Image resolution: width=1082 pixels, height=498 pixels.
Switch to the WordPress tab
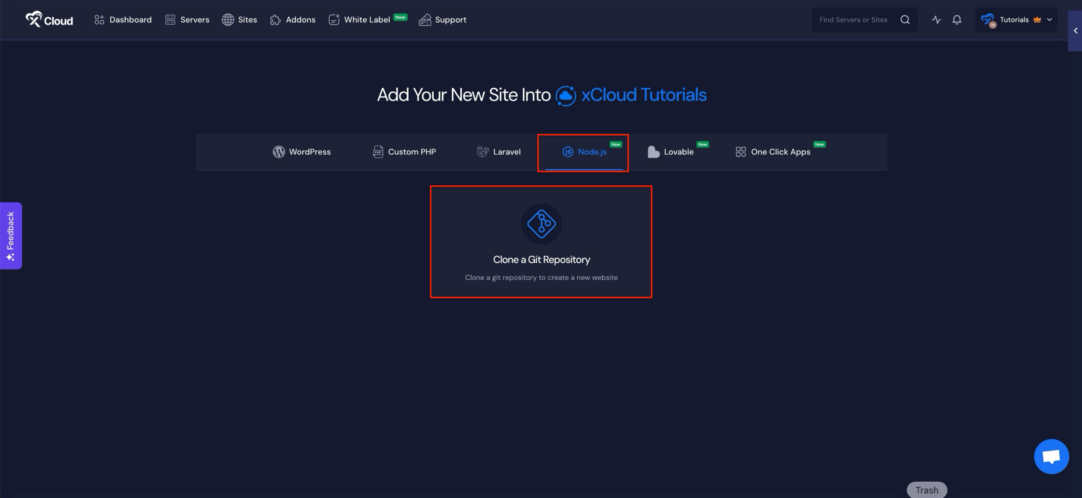point(301,152)
